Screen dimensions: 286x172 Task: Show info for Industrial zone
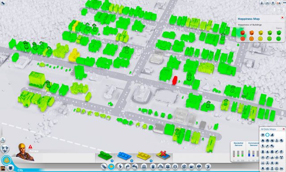[151, 161]
